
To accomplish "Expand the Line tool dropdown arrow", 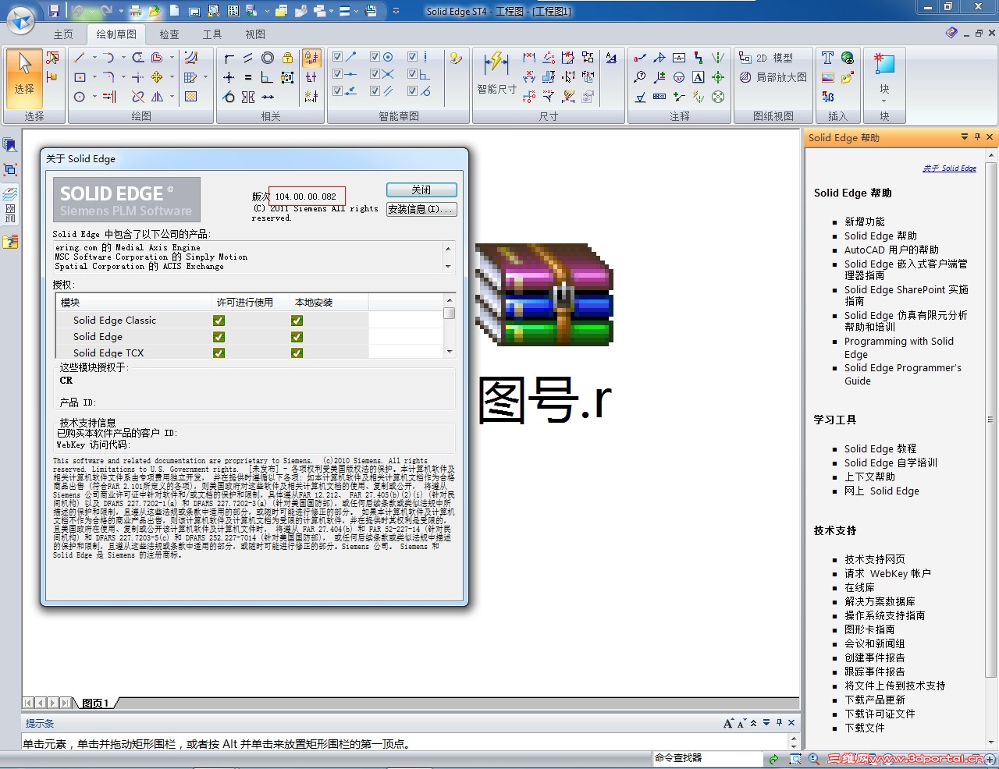I will [94, 58].
